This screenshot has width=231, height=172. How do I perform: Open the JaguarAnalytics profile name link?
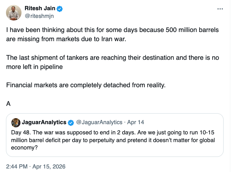[x=44, y=122]
